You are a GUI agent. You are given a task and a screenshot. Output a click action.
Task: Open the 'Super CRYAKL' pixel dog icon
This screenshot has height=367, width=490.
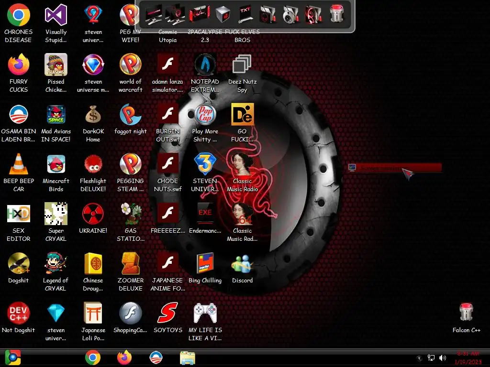[x=56, y=214]
